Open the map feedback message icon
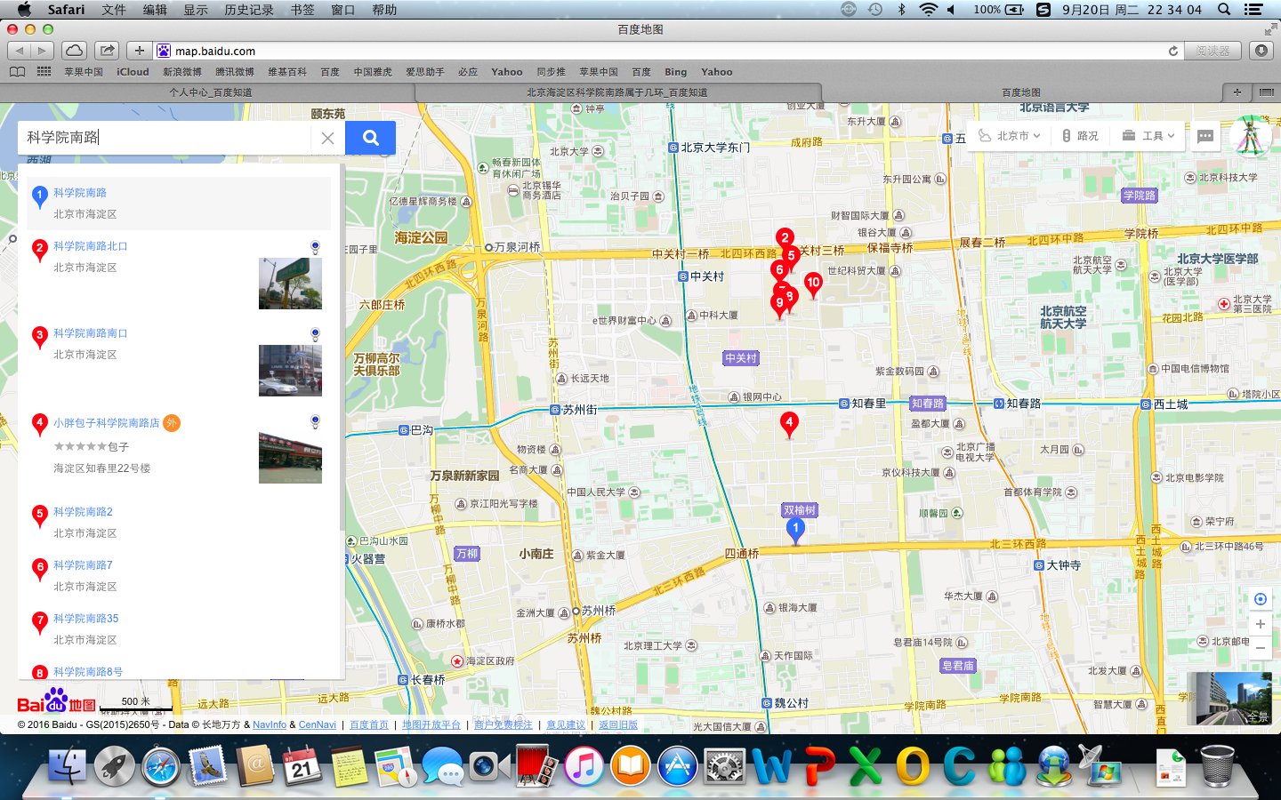Viewport: 1281px width, 800px height. pyautogui.click(x=1205, y=136)
